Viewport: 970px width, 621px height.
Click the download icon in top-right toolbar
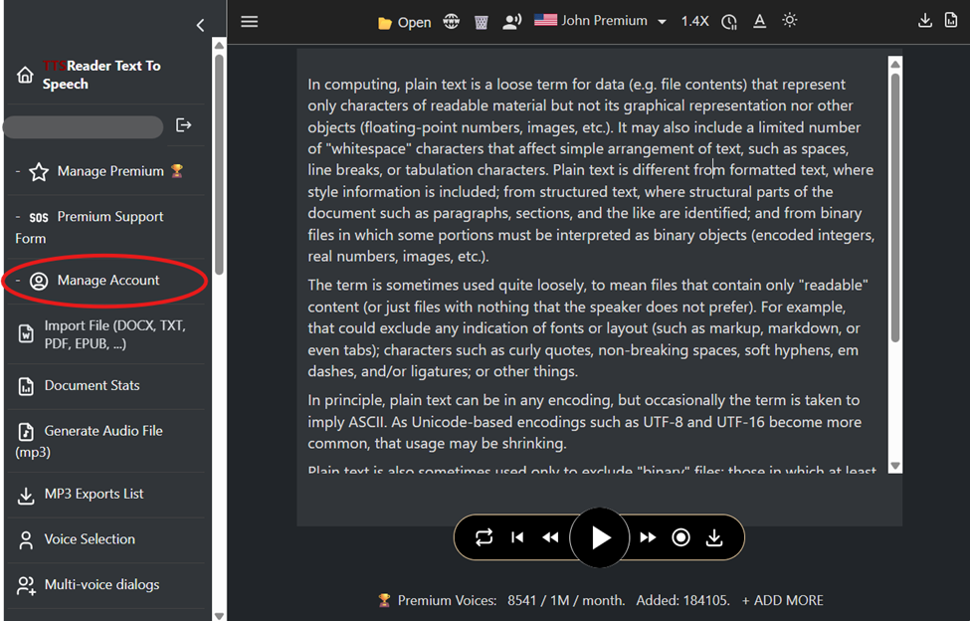(x=925, y=21)
